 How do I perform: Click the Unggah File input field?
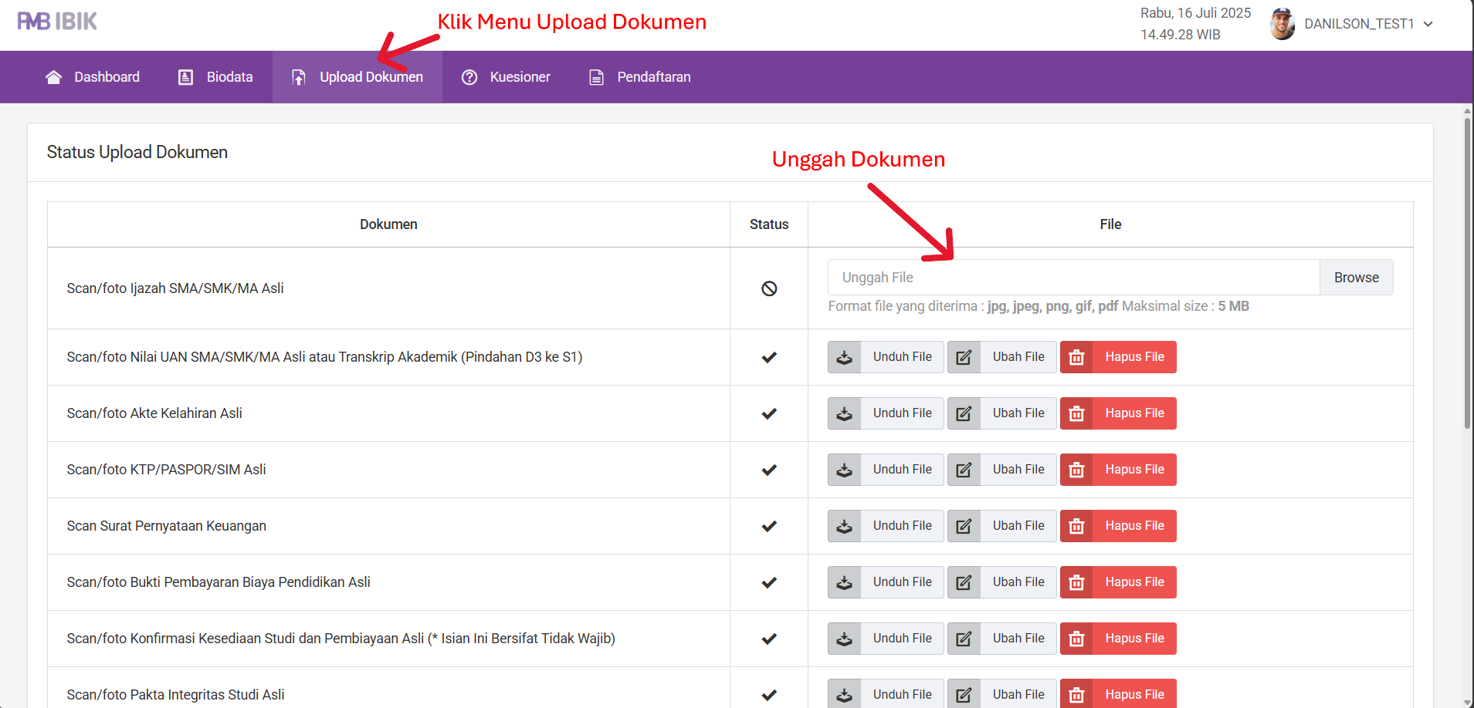point(1073,278)
